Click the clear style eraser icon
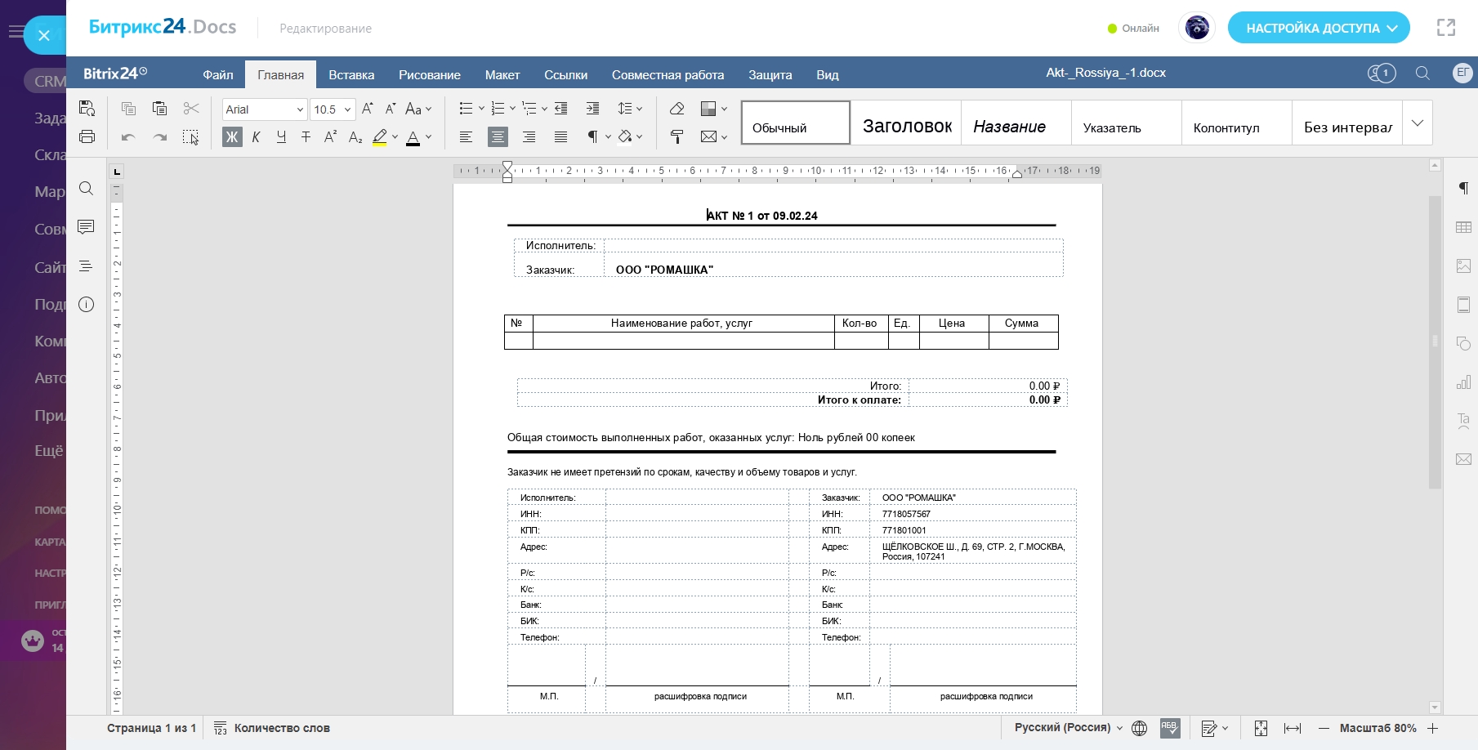This screenshot has height=750, width=1478. [676, 109]
